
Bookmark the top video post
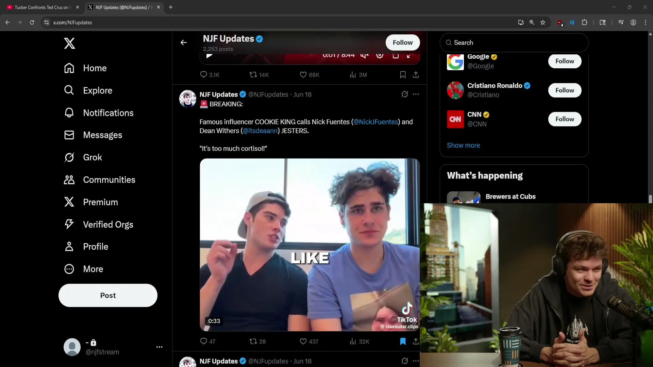[403, 75]
